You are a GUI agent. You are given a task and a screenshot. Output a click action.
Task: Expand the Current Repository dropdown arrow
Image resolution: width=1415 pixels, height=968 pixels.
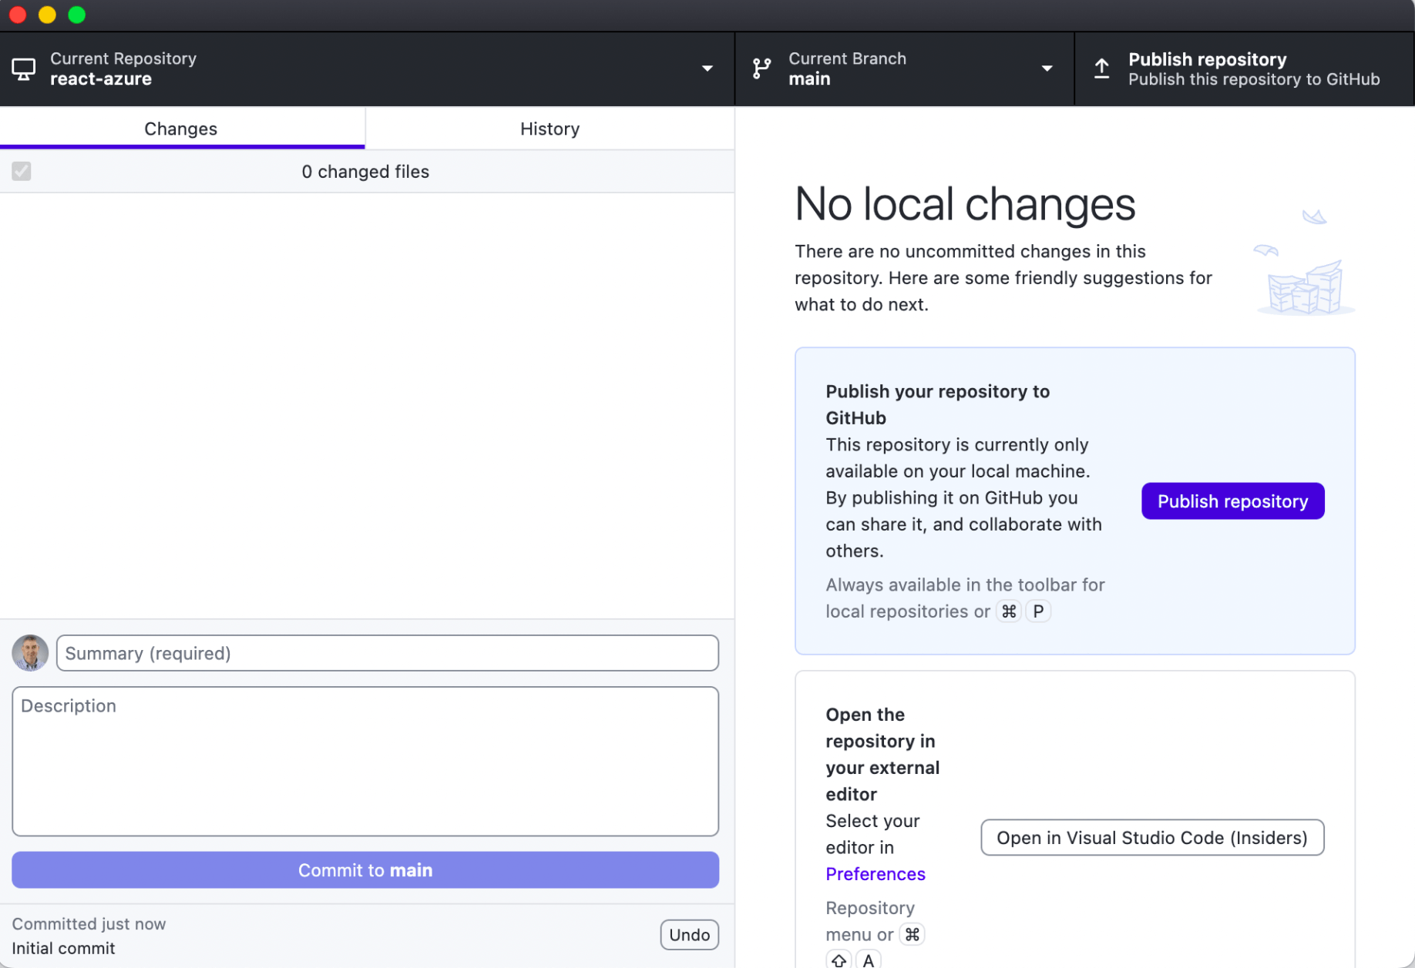tap(707, 69)
